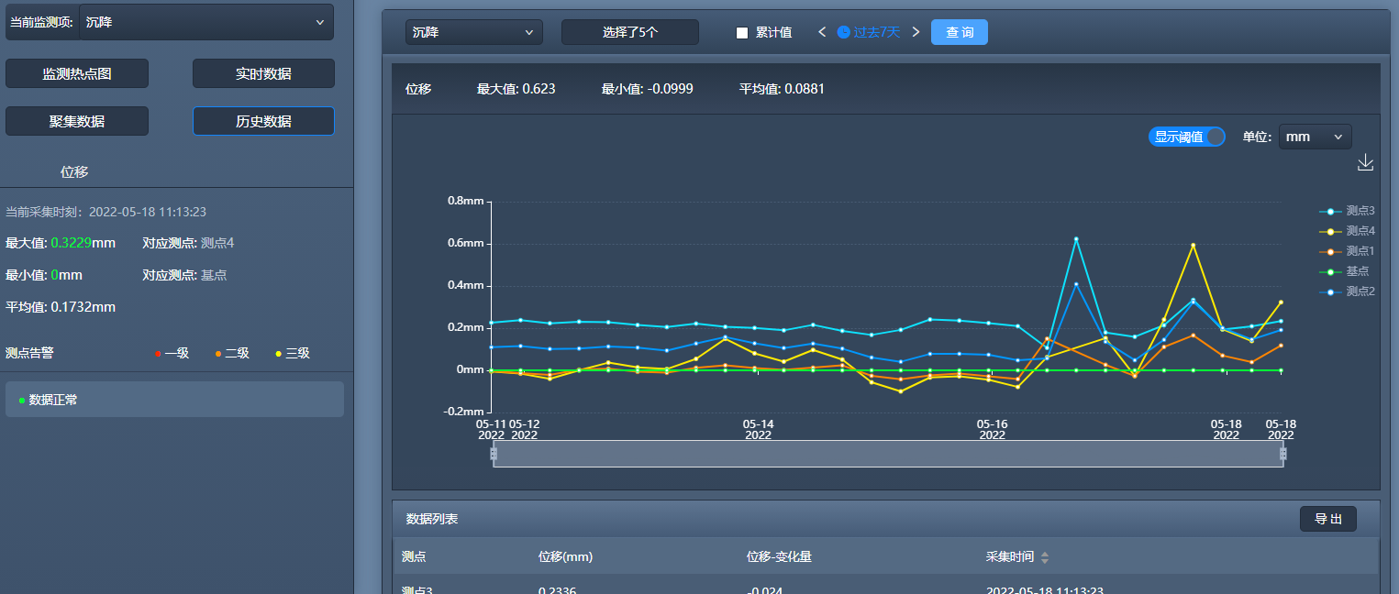The width and height of the screenshot is (1399, 594).
Task: Click the 查询 button
Action: coord(959,32)
